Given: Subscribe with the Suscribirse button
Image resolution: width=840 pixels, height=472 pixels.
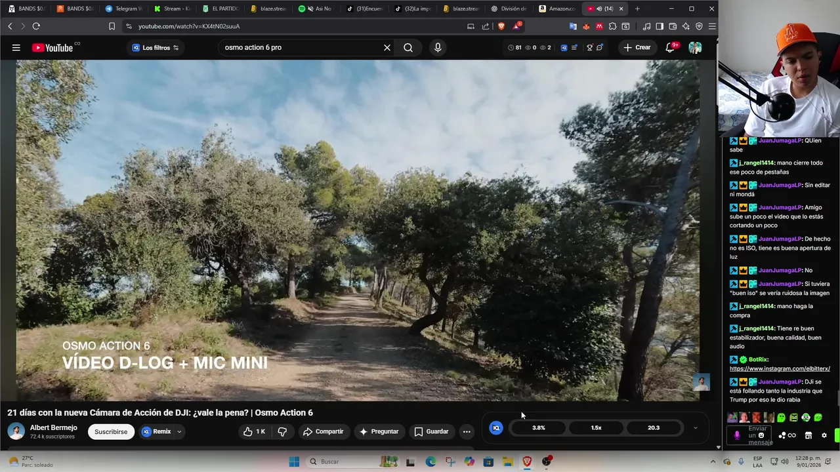Looking at the screenshot, I should tap(111, 431).
